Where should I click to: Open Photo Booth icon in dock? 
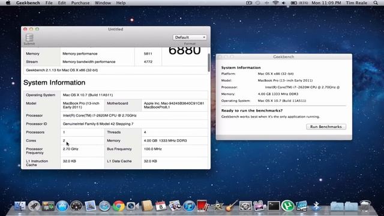[x=203, y=206]
